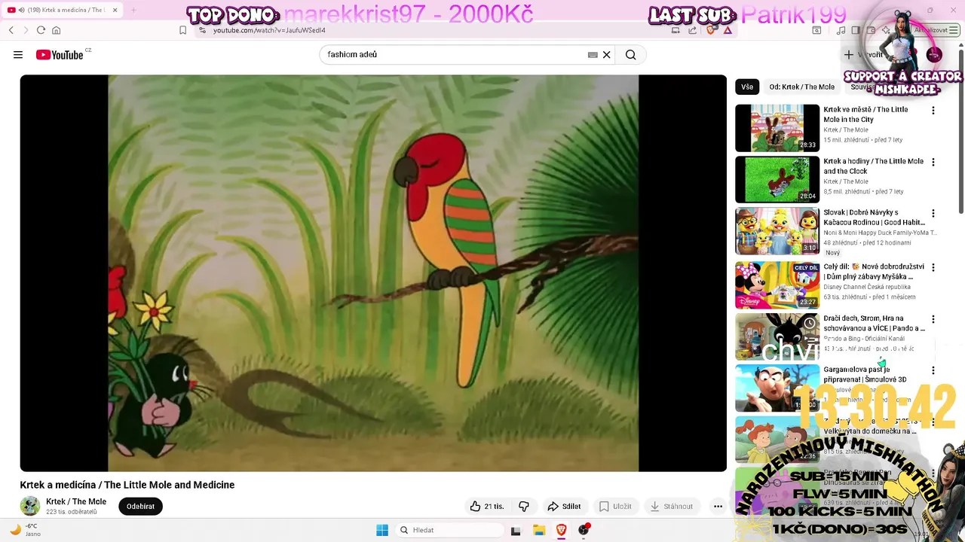Open options menu for Gargamelova past video
Viewport: 965px width, 542px height.
tap(933, 370)
